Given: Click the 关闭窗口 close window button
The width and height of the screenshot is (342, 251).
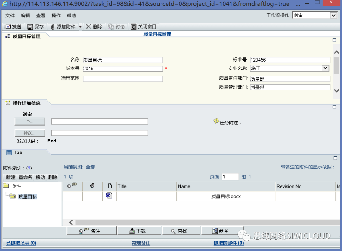Looking at the screenshot, I should (144, 27).
